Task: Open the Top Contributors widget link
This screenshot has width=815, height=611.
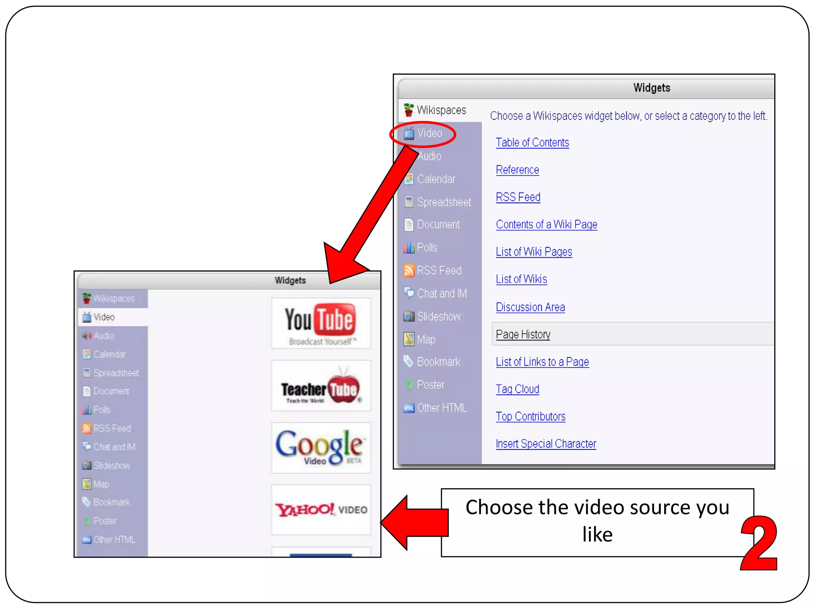Action: pos(530,416)
